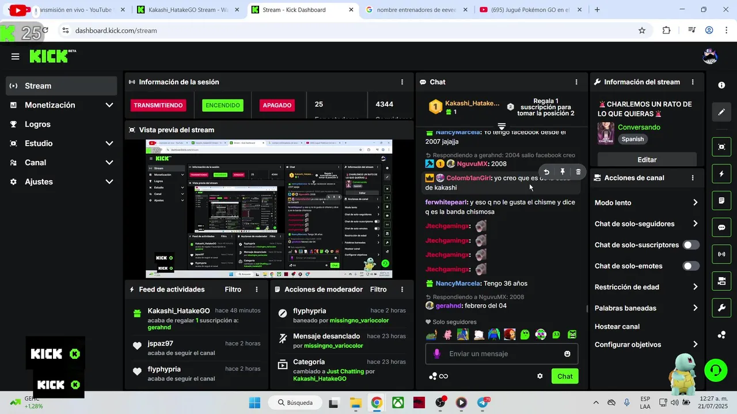Image resolution: width=737 pixels, height=414 pixels.
Task: Click the info icon in right sidebar
Action: [721, 85]
